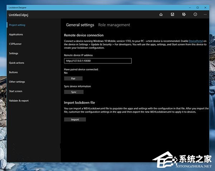This screenshot has height=171, width=215.
Task: Click the Sync device information label
Action: [77, 86]
